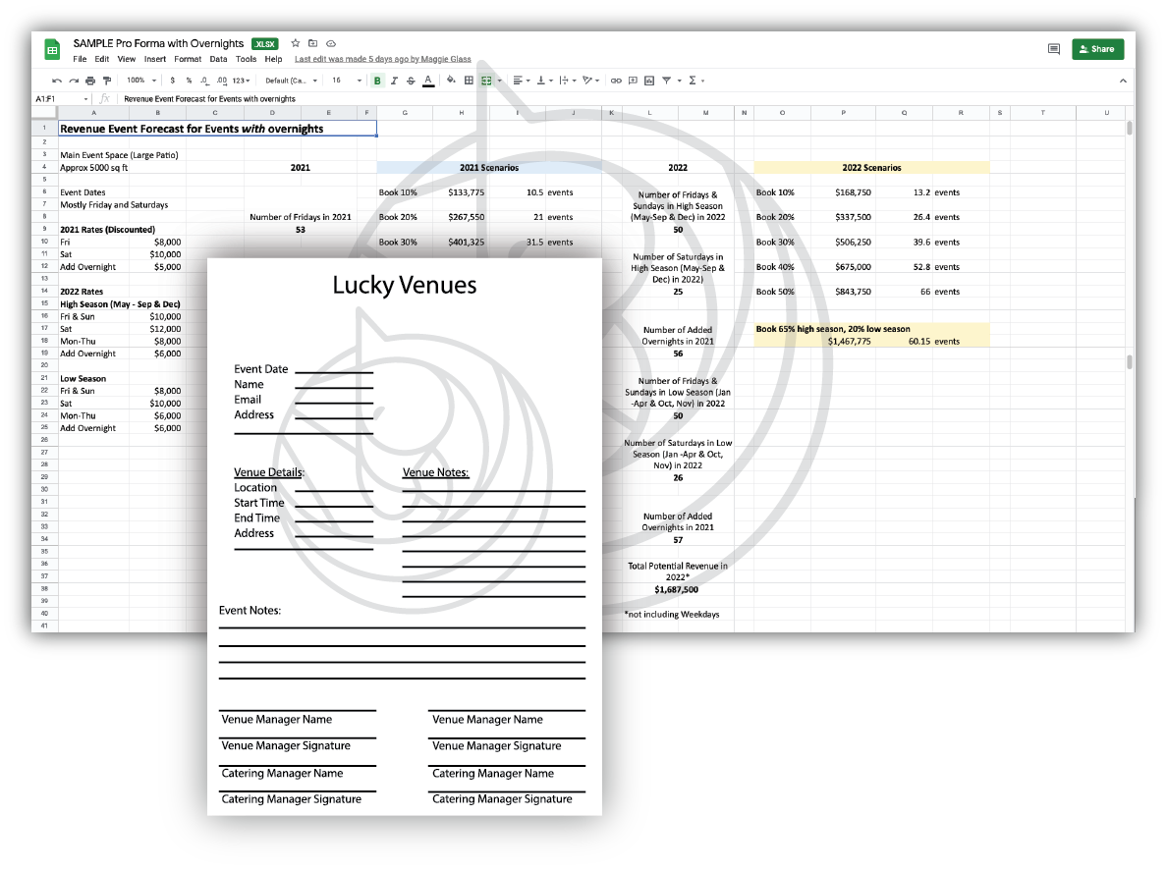Click the Google Sheets home icon

[x=52, y=50]
